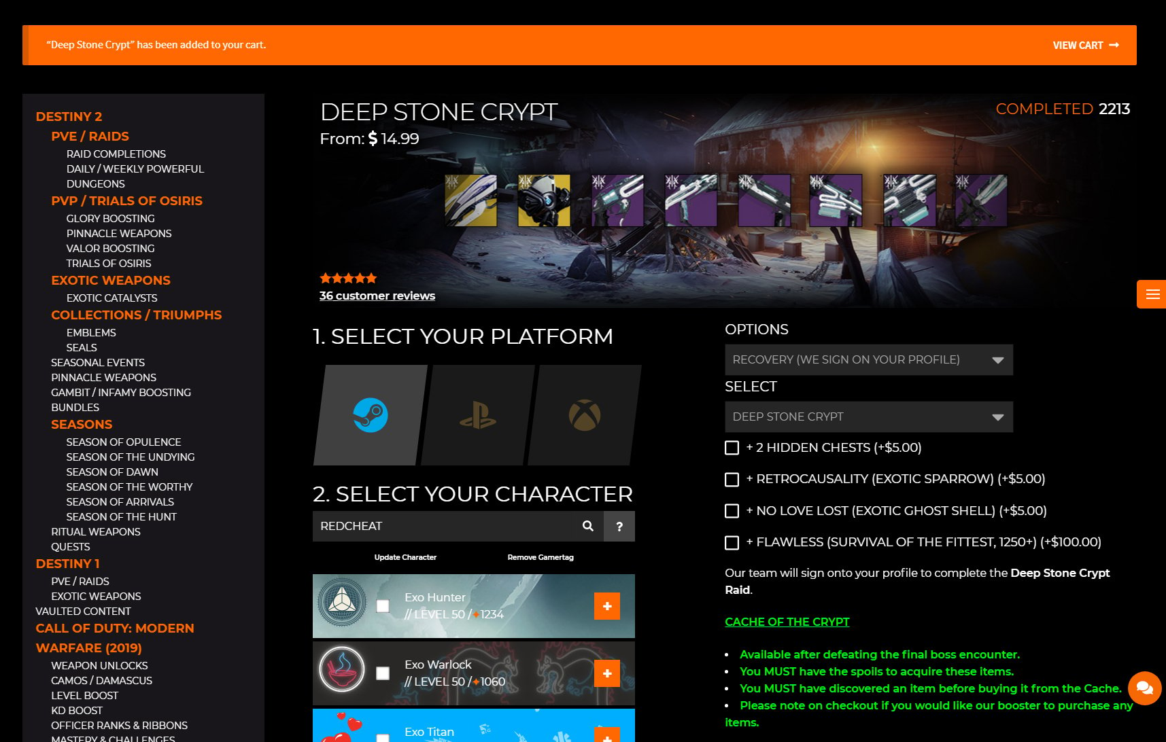Click the Exo Warlock class emblem
The height and width of the screenshot is (742, 1166).
point(342,669)
